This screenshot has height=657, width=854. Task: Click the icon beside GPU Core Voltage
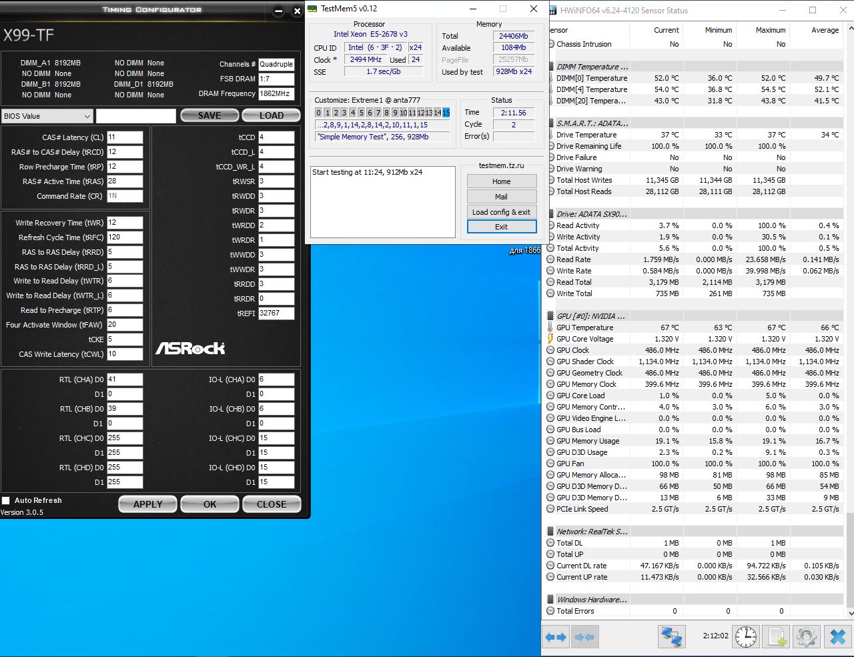click(550, 339)
